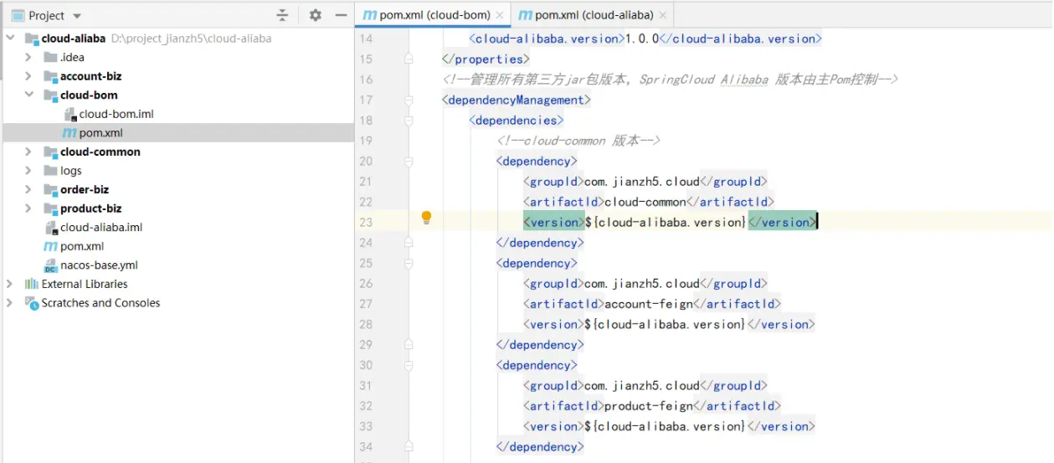The image size is (1054, 463).
Task: Click the External Libraries icon
Action: (32, 284)
